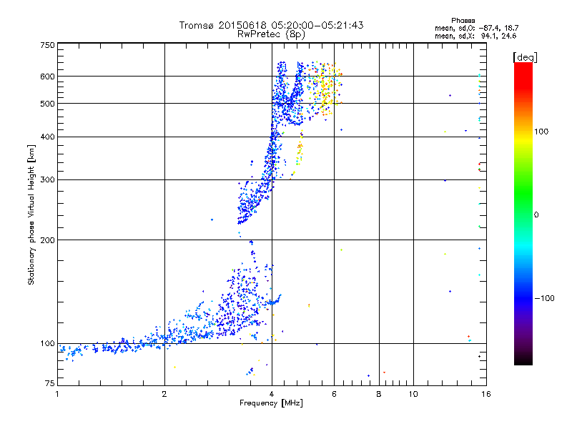Click the x-axis '1' tick label
Image resolution: width=572 pixels, height=429 pixels.
57,394
